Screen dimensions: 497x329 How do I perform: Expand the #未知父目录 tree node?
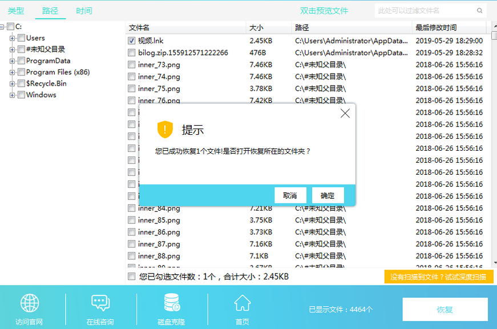point(13,49)
